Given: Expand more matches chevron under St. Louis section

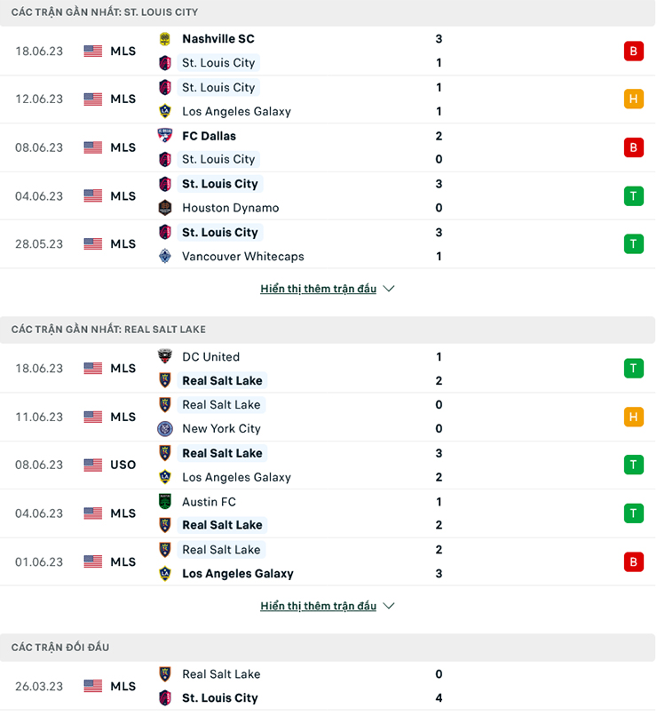Looking at the screenshot, I should click(x=388, y=288).
